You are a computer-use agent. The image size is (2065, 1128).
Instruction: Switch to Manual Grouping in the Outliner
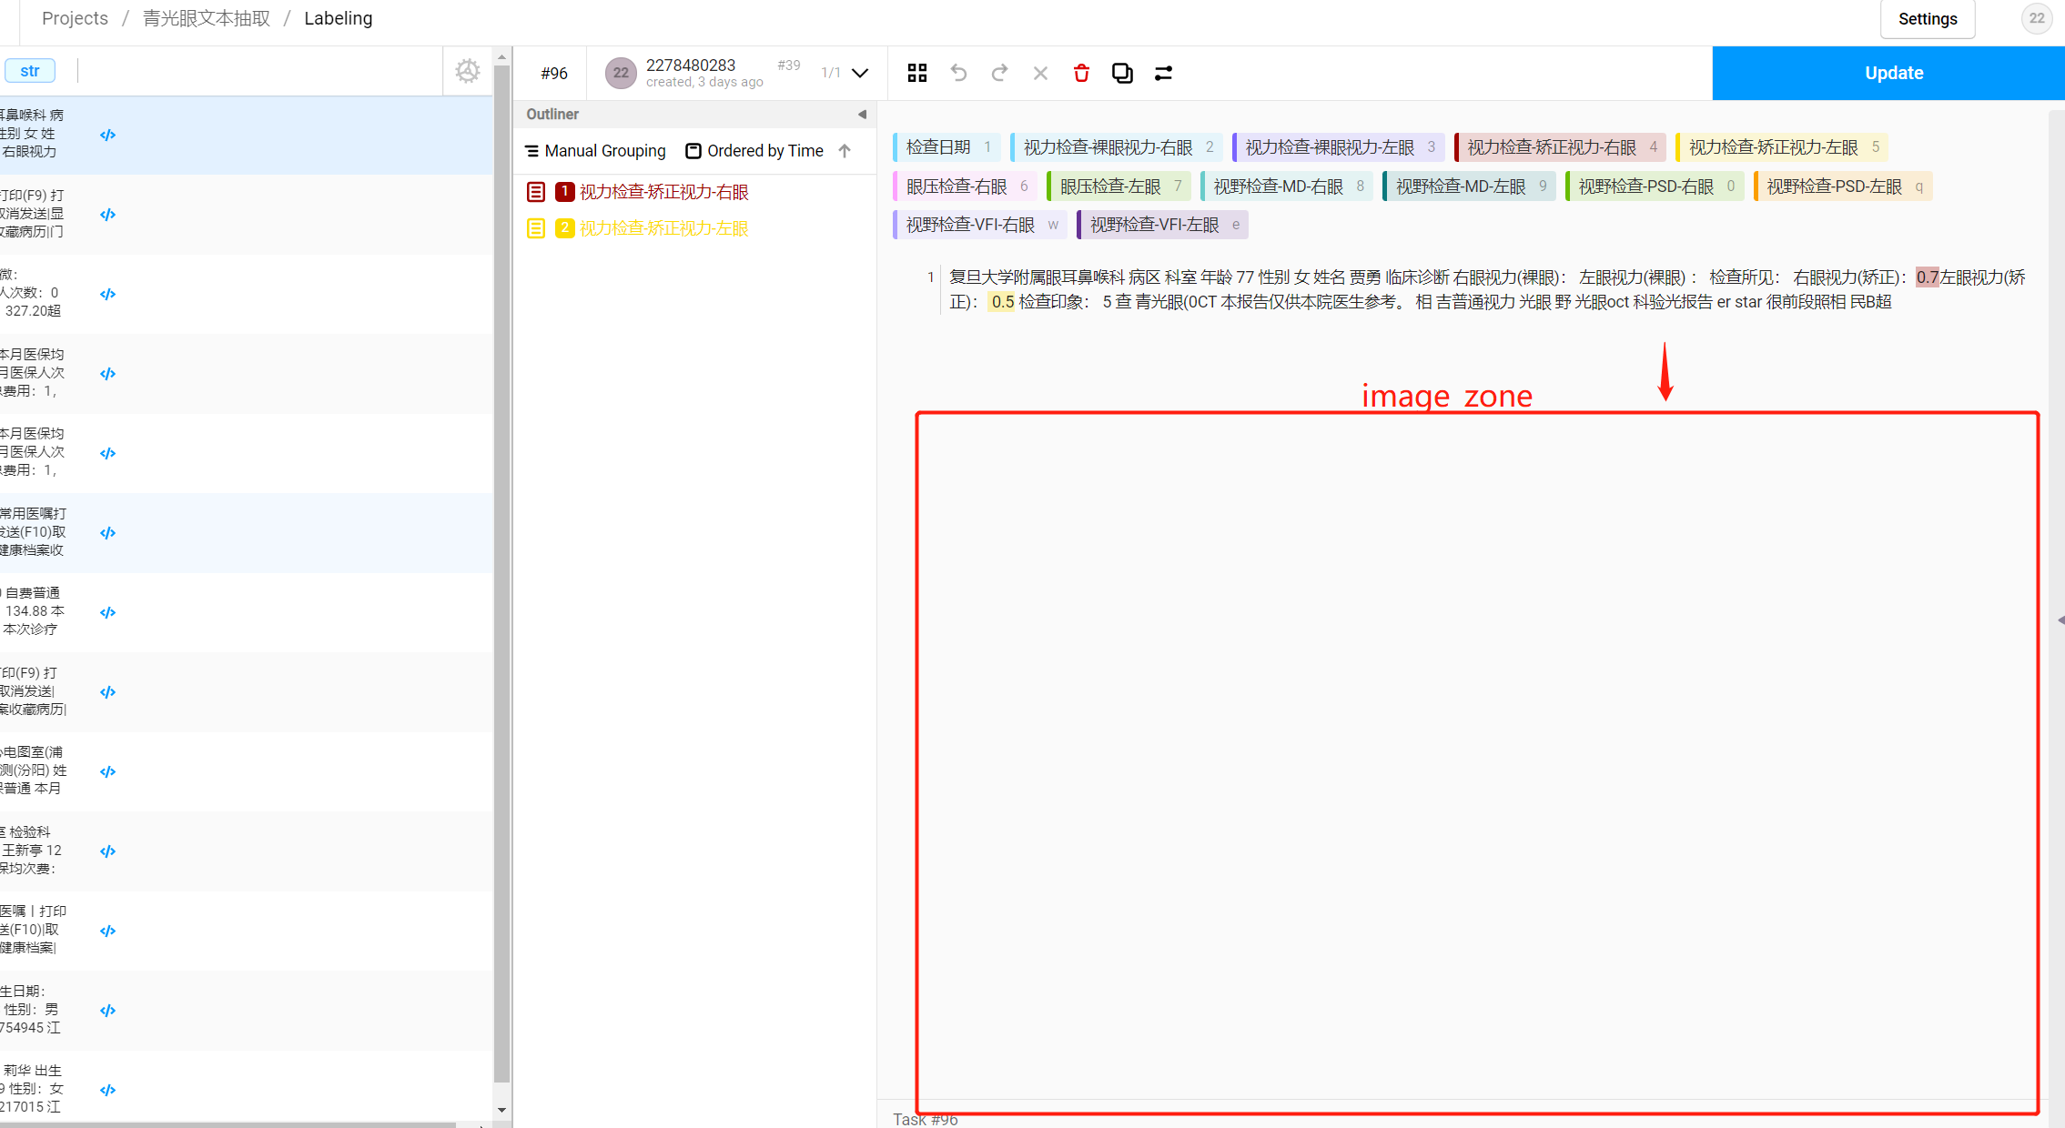(x=603, y=150)
